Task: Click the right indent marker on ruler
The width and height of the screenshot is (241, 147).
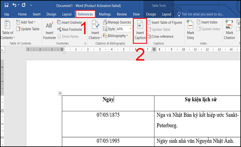Action: pyautogui.click(x=152, y=51)
